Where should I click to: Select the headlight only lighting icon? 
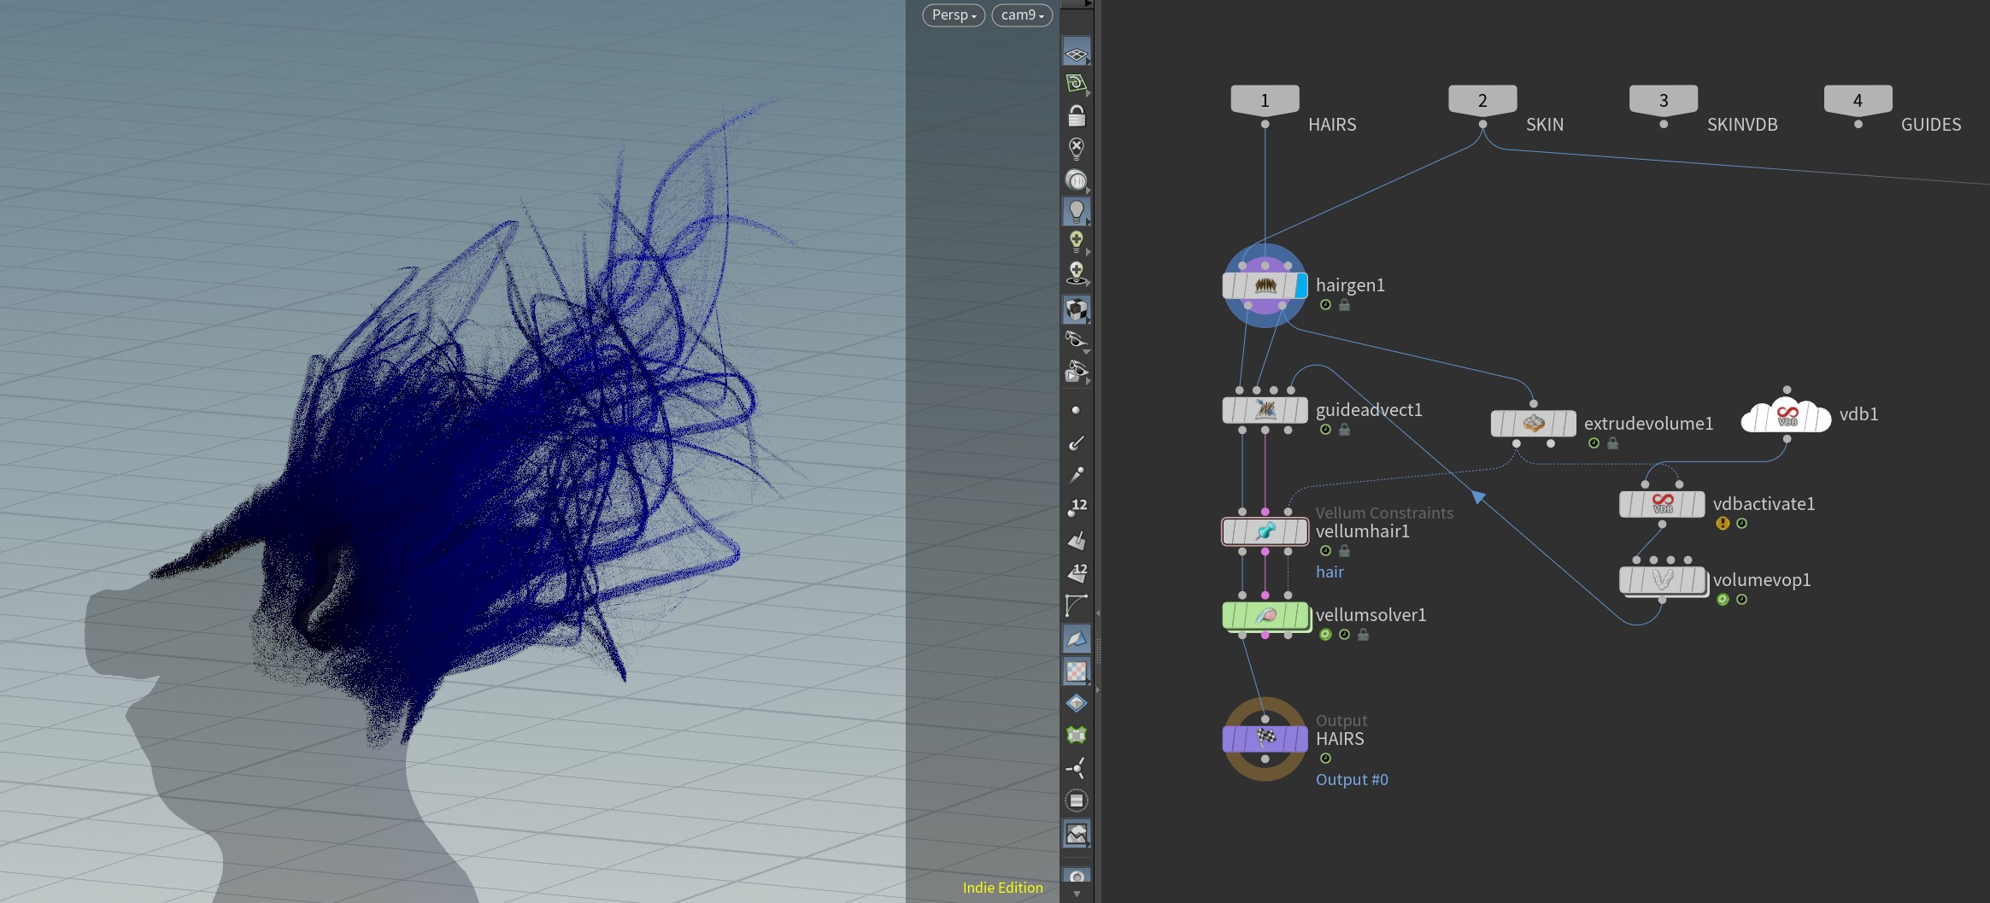[1077, 179]
